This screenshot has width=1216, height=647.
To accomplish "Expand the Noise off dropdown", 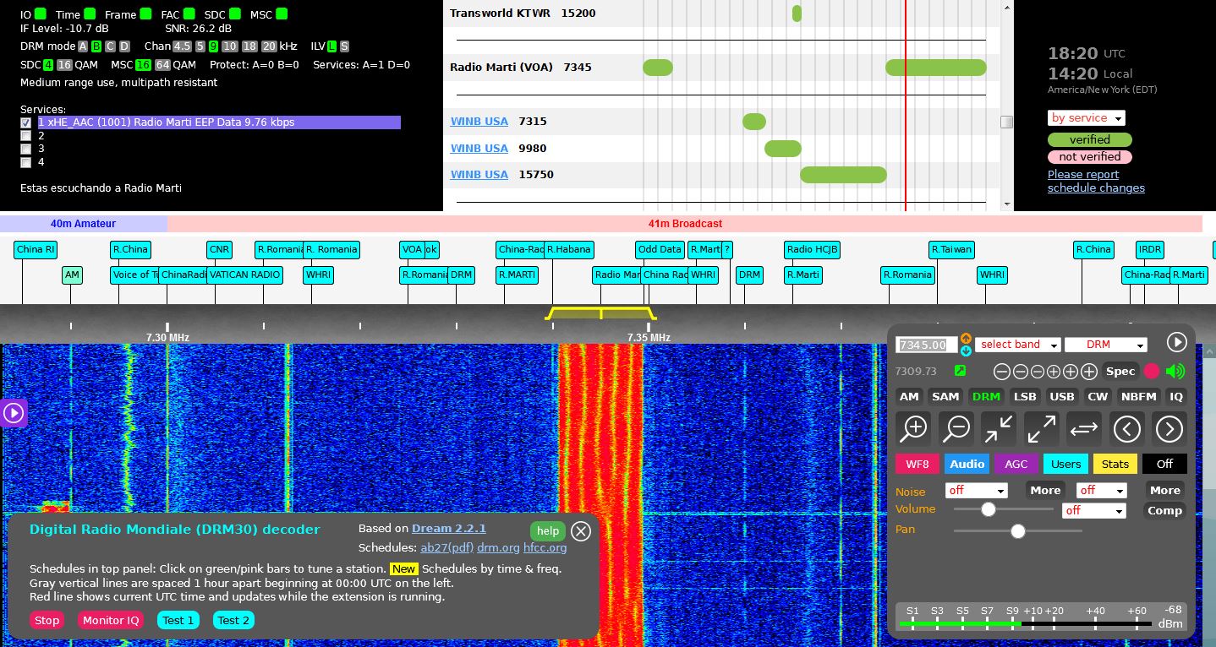I will tap(976, 491).
